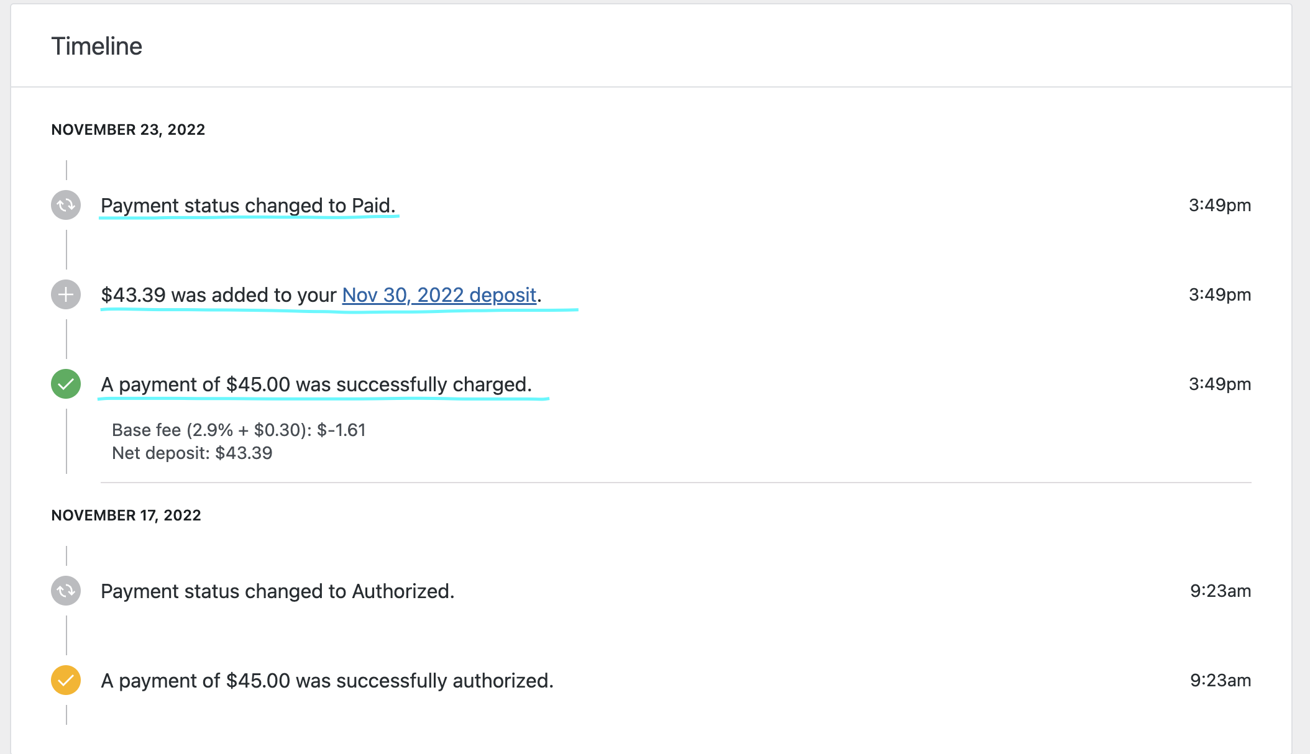This screenshot has width=1310, height=754.
Task: Click the Net deposit $43.39 line
Action: click(x=192, y=453)
